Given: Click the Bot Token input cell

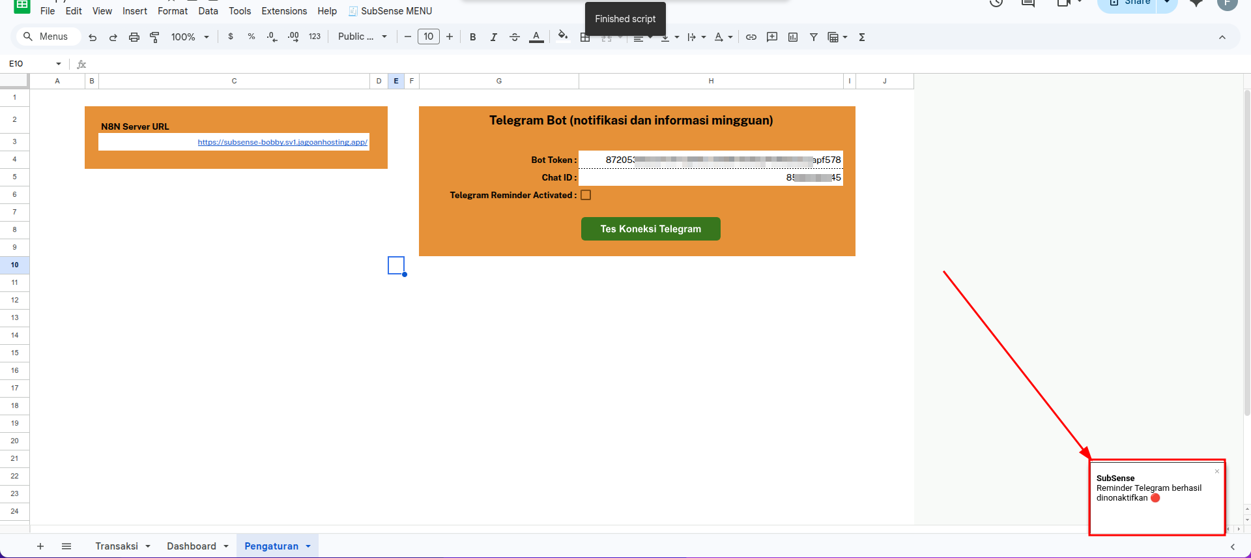Looking at the screenshot, I should point(710,160).
